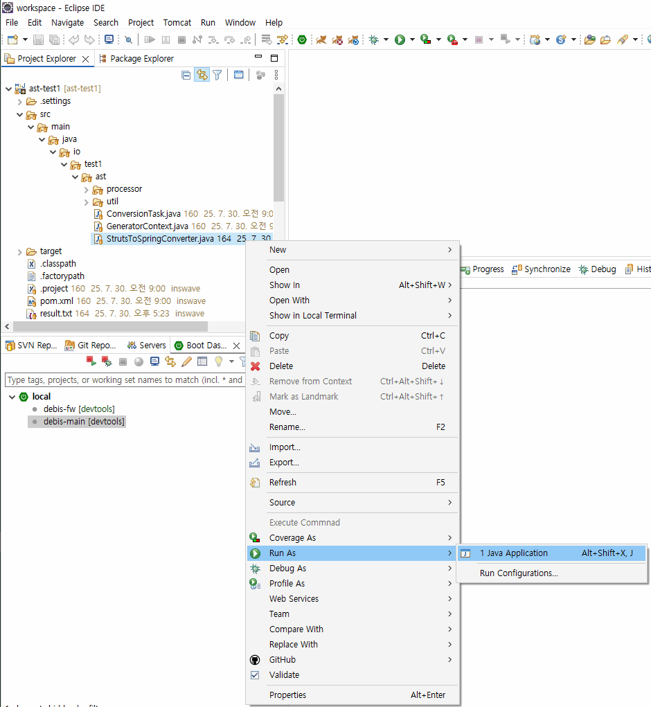This screenshot has width=651, height=707.
Task: Click the scroll up arrow in Project Explorer
Action: tap(278, 89)
